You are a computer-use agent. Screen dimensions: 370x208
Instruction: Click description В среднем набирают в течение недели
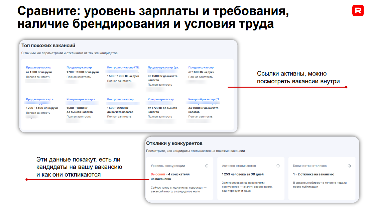pyautogui.click(x=320, y=185)
